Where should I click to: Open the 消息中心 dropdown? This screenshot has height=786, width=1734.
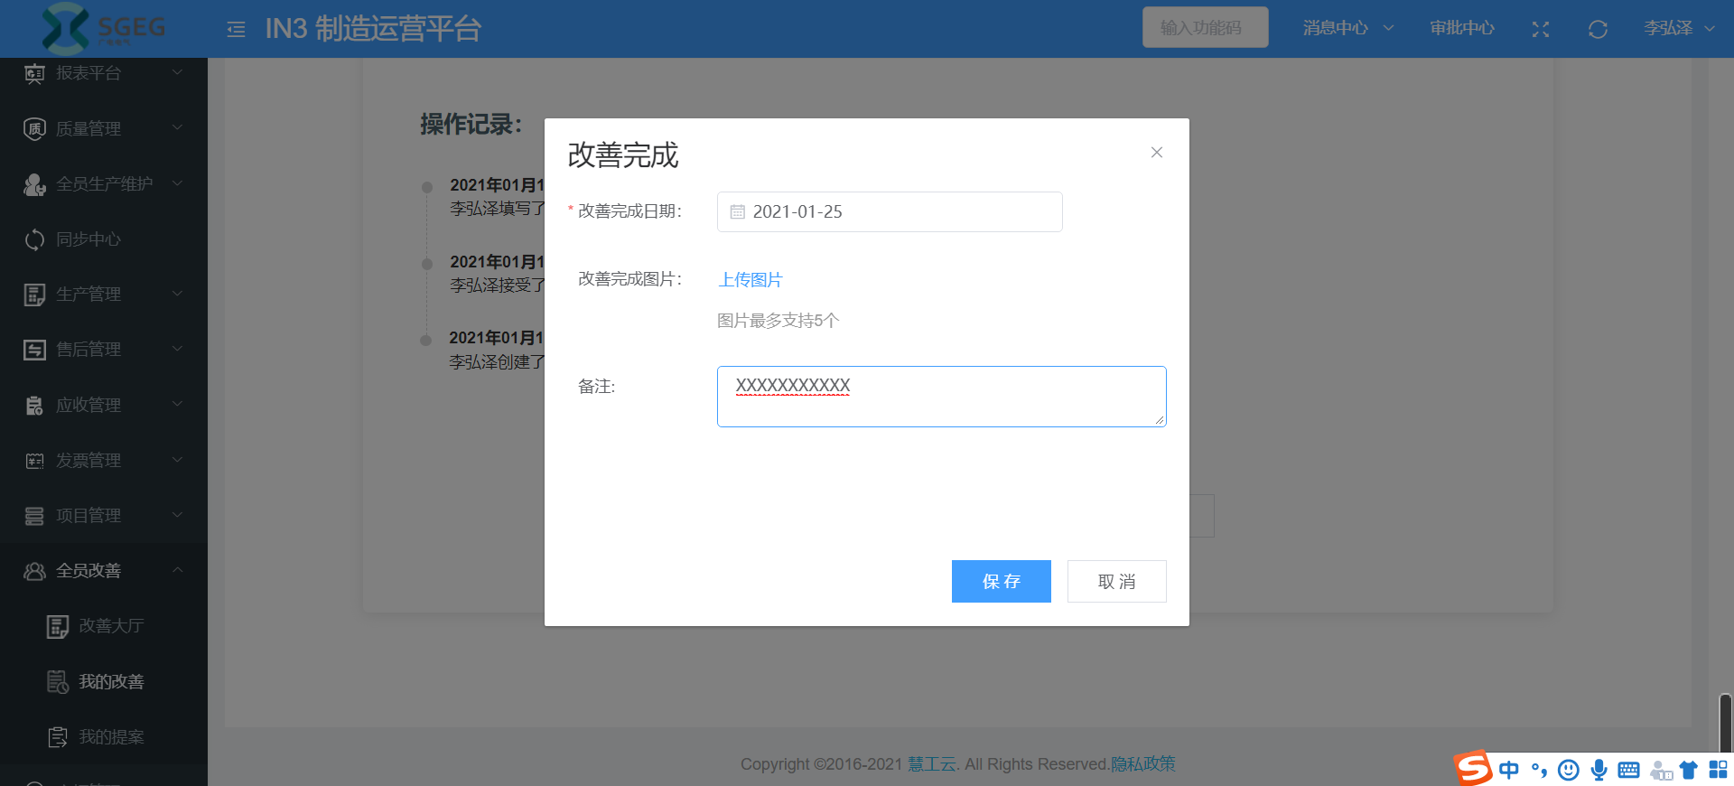1347,29
